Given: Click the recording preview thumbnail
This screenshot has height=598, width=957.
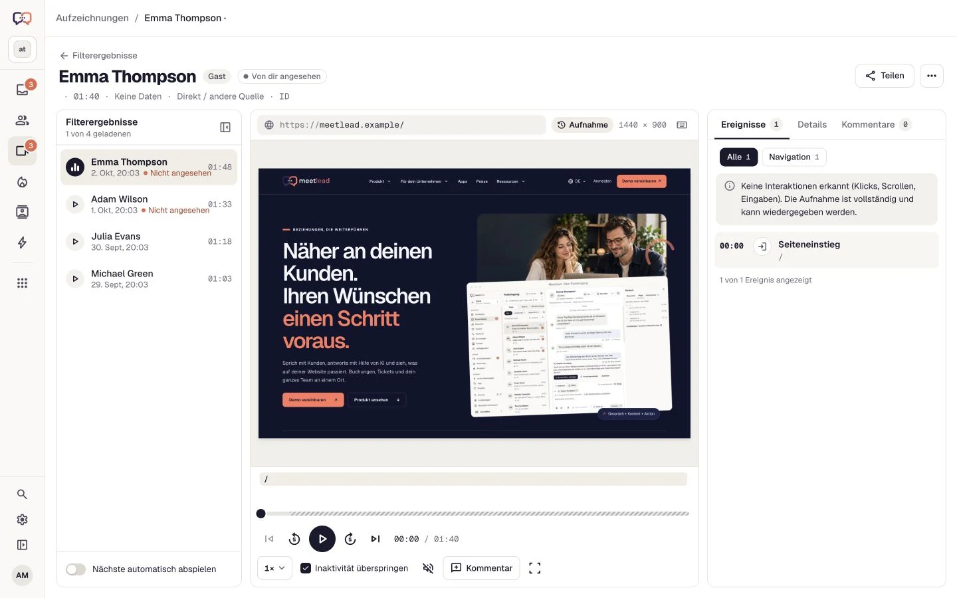Looking at the screenshot, I should [x=475, y=303].
